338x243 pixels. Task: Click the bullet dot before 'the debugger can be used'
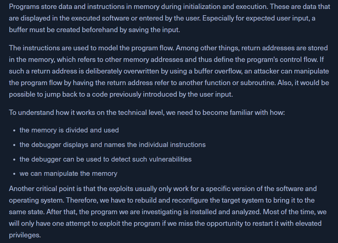[14, 160]
